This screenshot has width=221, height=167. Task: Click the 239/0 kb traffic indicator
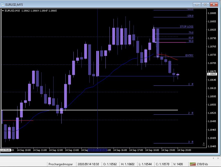point(202,164)
